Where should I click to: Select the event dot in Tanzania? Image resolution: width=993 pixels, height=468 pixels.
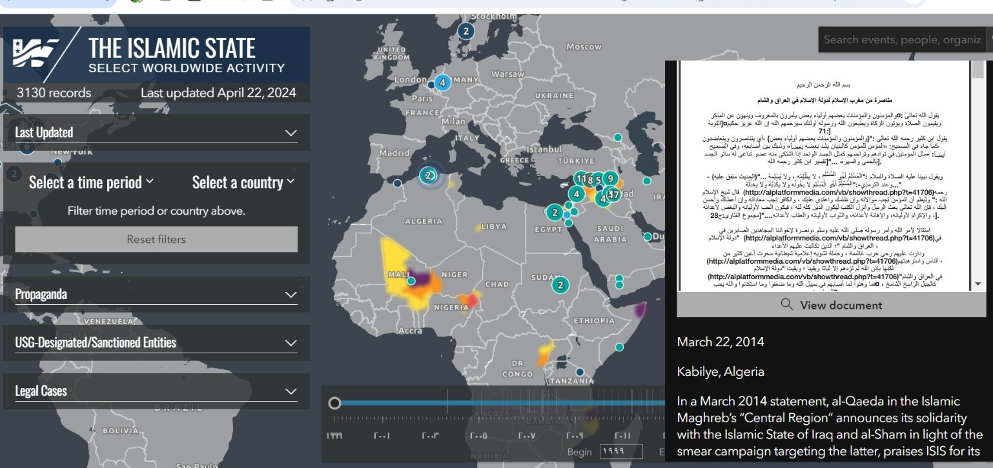(580, 372)
